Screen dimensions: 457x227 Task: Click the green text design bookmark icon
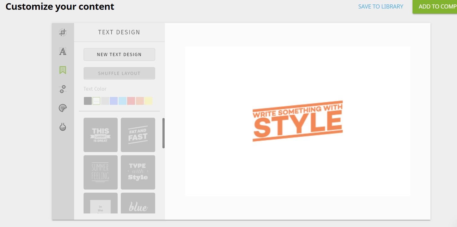tap(63, 70)
